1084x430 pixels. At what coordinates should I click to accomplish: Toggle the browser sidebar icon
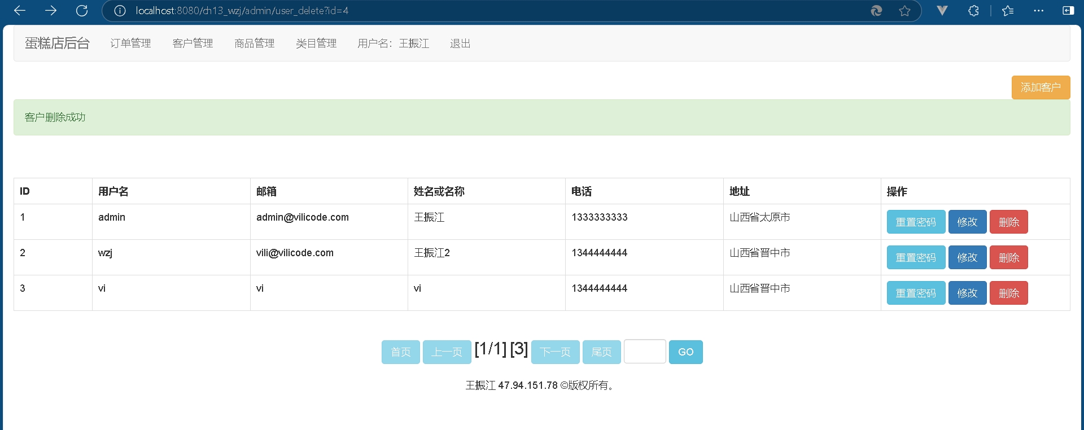tap(1068, 11)
